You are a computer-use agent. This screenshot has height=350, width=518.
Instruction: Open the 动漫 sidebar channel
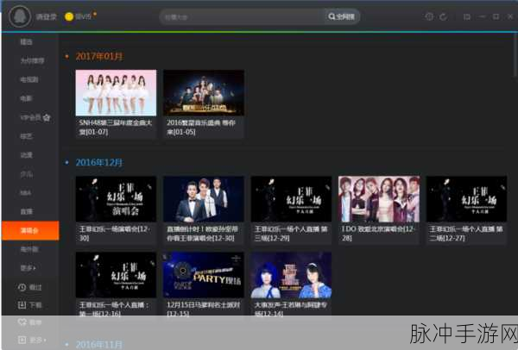click(x=27, y=155)
